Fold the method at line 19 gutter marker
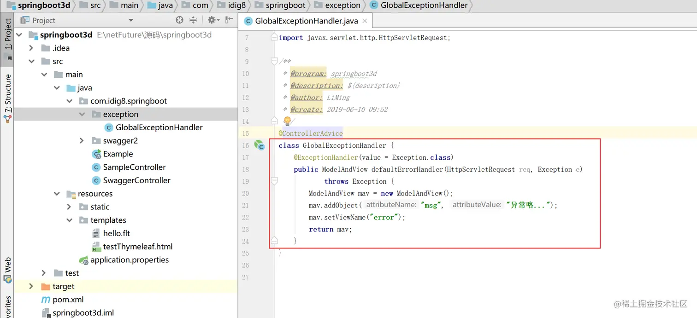This screenshot has height=318, width=697. tap(274, 181)
